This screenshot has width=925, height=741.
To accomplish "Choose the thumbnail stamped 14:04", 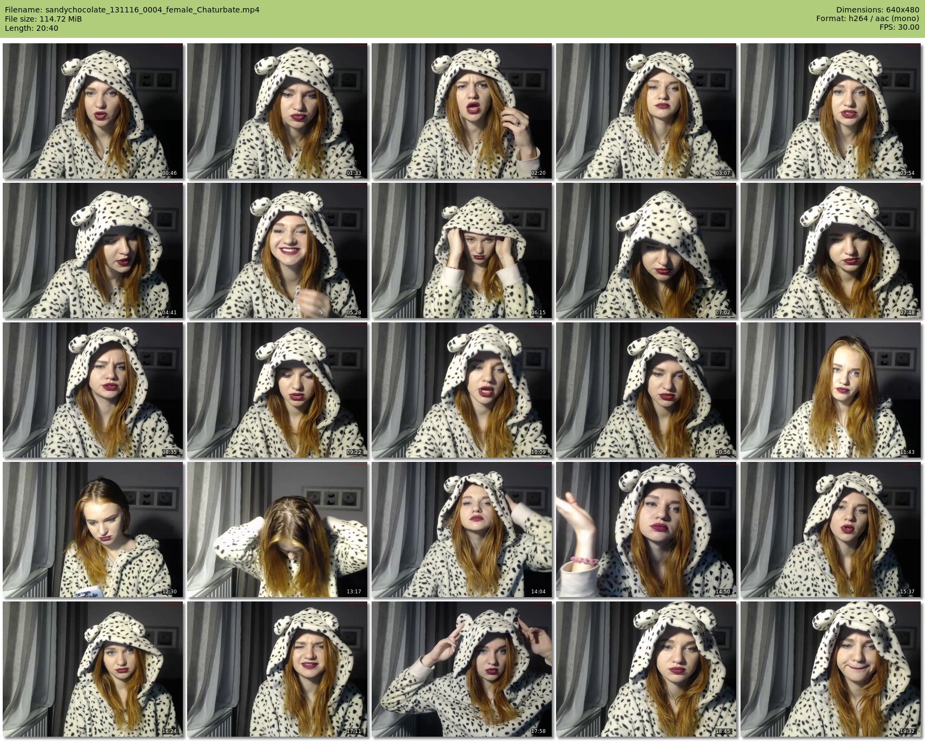I will pos(462,530).
